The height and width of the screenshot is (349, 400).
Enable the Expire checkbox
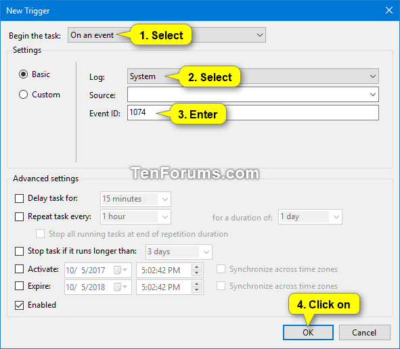point(19,286)
